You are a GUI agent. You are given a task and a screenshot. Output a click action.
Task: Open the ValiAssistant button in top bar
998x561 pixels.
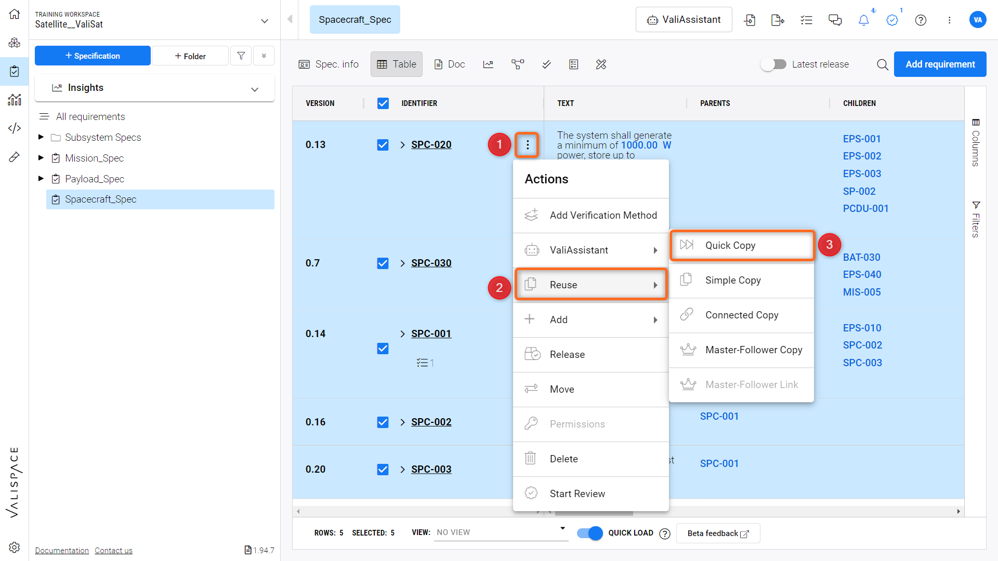pyautogui.click(x=684, y=20)
